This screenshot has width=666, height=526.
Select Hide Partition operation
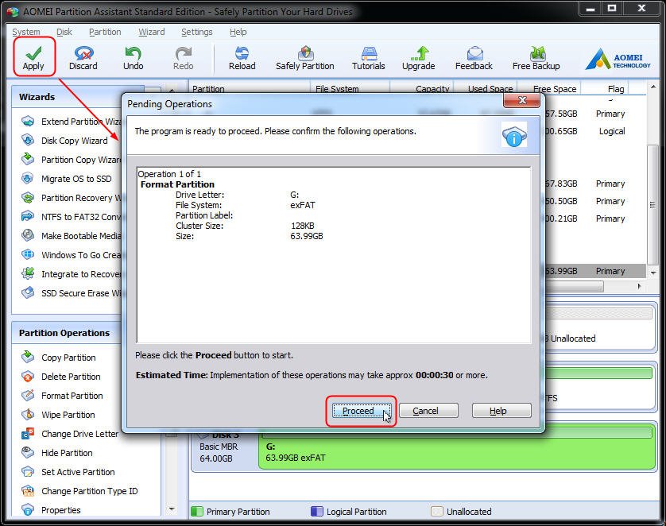(57, 453)
